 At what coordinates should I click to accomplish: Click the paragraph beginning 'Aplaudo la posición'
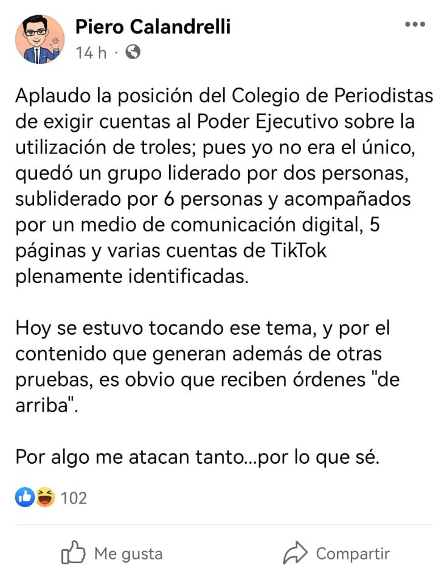point(224,186)
